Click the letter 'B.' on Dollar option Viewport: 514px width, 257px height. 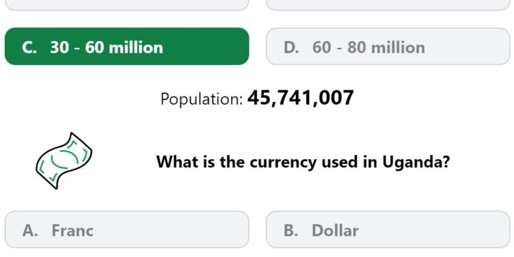tap(291, 230)
